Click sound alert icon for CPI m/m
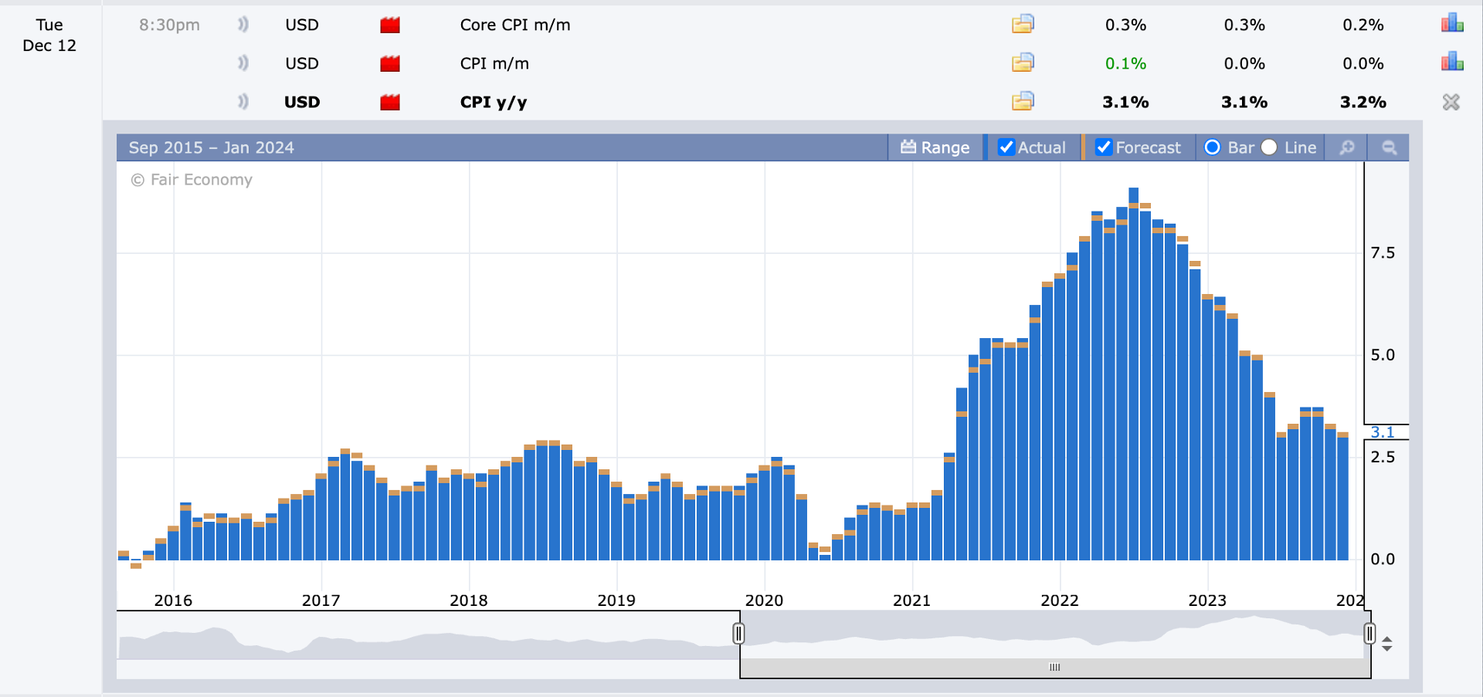 [x=243, y=63]
